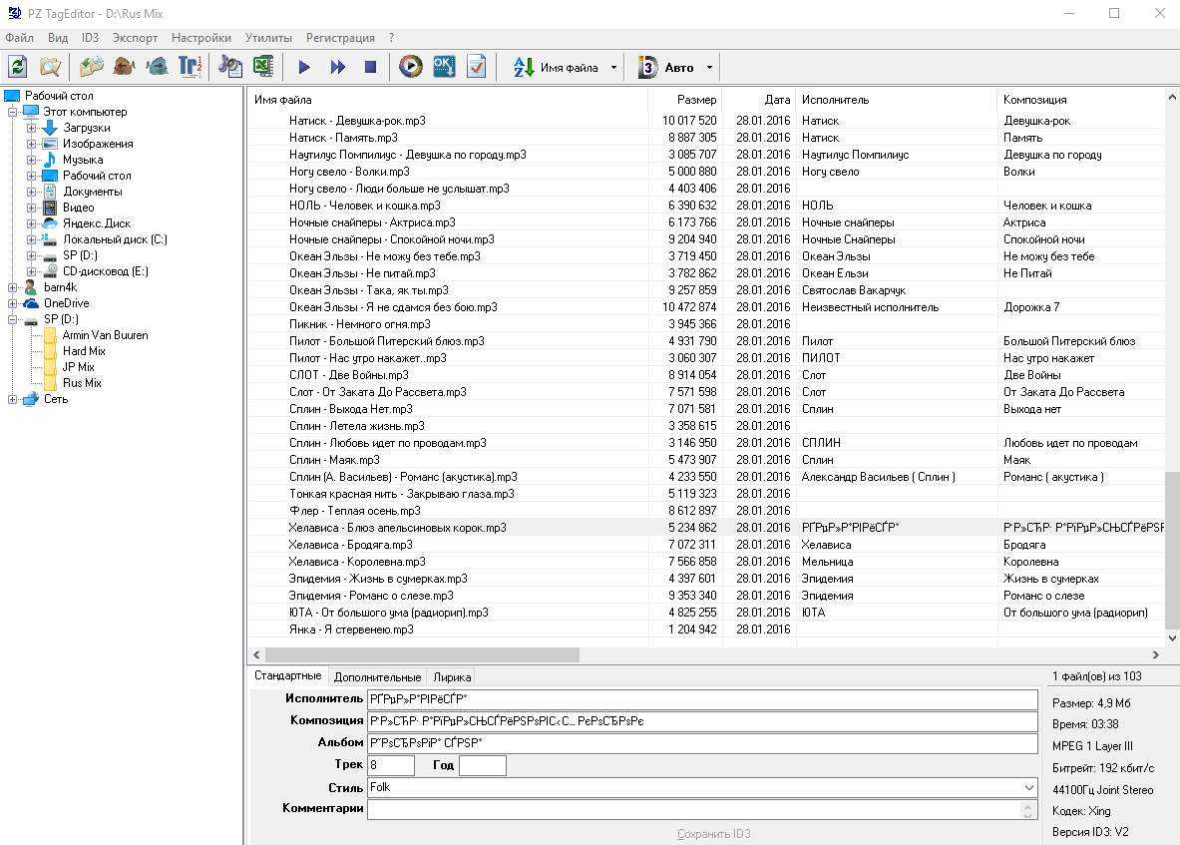Expand the 'Стиль' Folk genre combo box
Image resolution: width=1180 pixels, height=845 pixels.
[1028, 788]
